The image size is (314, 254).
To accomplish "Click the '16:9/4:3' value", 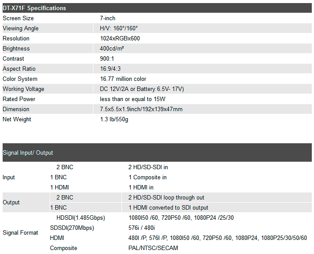I will click(x=111, y=69).
